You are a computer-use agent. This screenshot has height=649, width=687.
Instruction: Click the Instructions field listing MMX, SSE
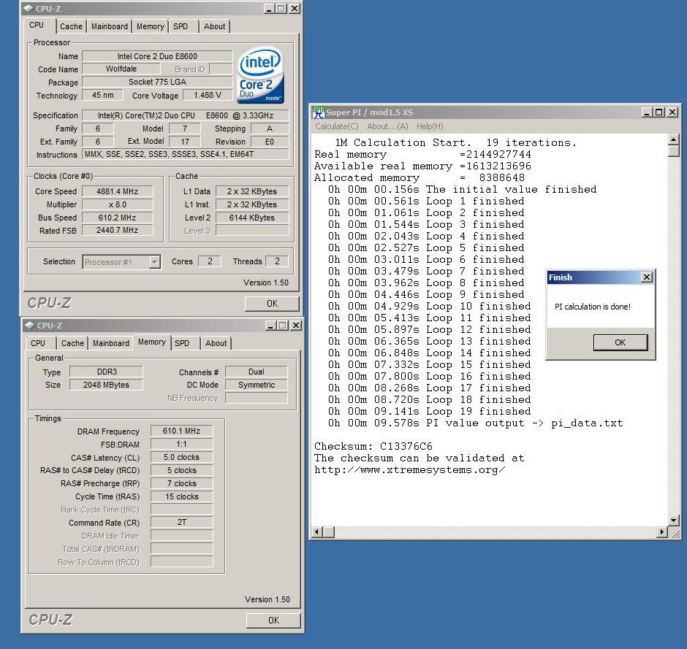tap(186, 154)
